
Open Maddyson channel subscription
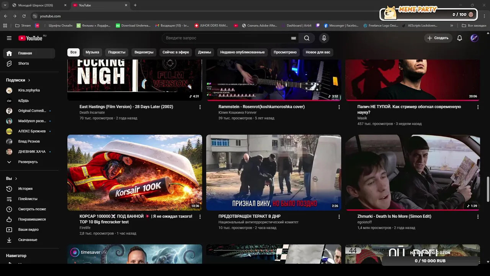[x=29, y=121]
